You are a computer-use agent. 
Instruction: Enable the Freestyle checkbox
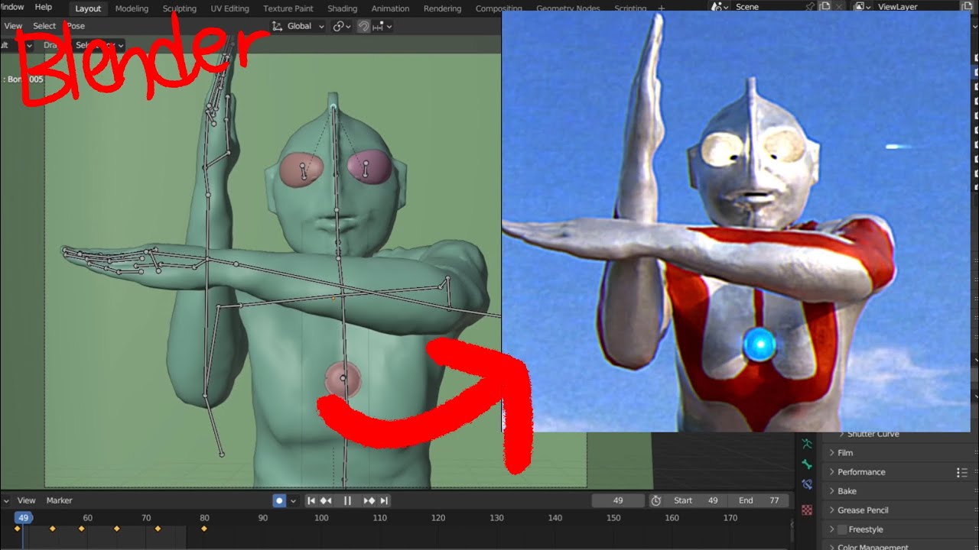[x=842, y=529]
